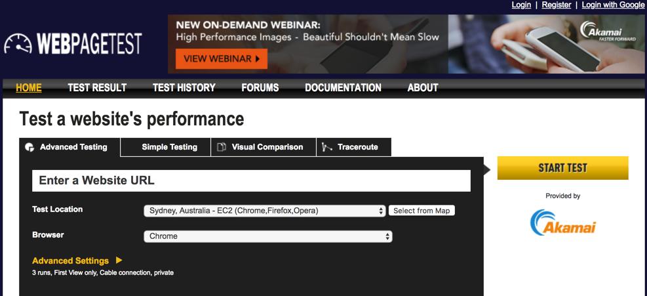The height and width of the screenshot is (296, 647).
Task: Click the Test Location label
Action: [57, 209]
